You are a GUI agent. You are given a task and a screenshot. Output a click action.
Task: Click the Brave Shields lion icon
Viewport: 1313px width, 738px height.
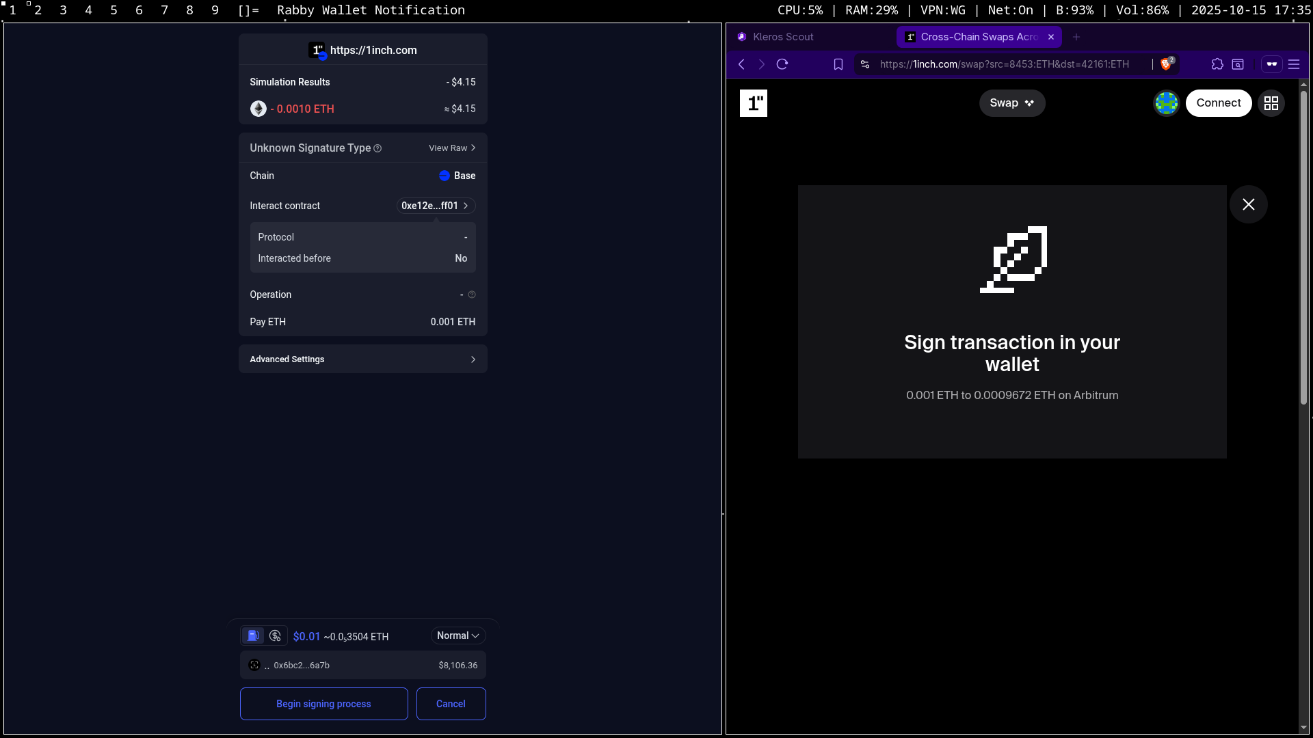click(x=1166, y=64)
